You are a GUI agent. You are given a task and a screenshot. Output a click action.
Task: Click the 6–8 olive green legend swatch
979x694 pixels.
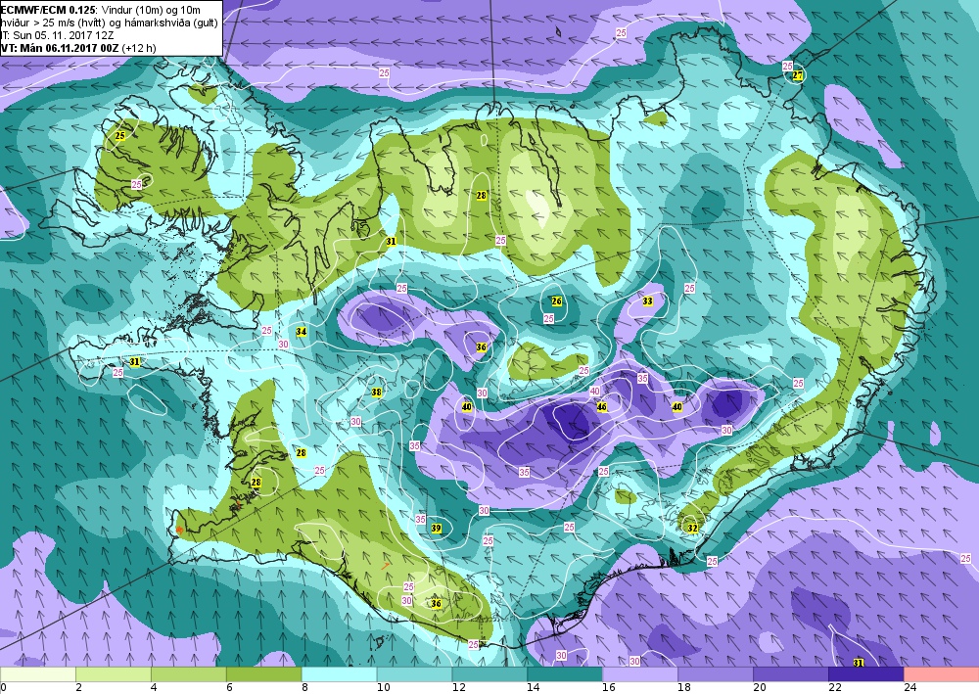tap(263, 674)
